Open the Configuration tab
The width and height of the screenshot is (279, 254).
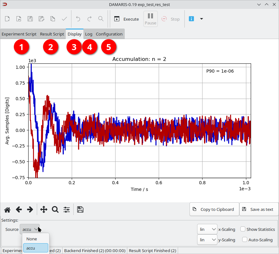pos(109,34)
